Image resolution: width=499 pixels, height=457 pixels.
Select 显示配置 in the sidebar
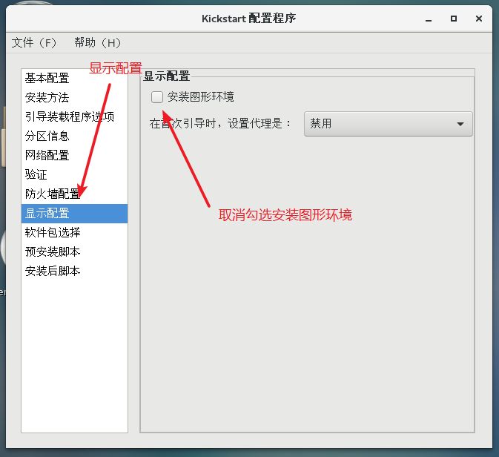tap(74, 214)
